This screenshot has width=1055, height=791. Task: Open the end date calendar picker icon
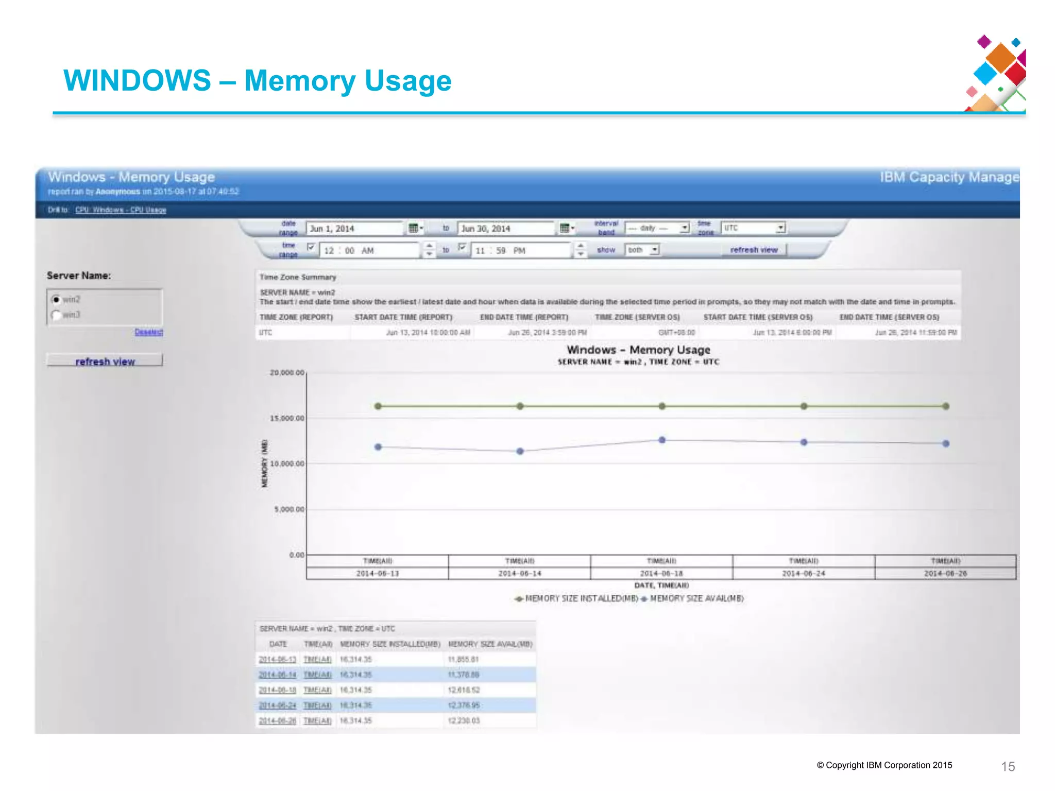click(x=567, y=228)
